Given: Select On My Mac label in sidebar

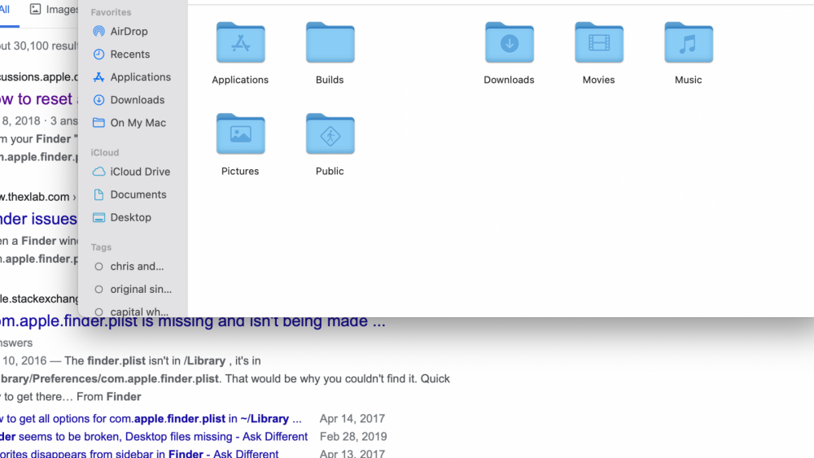Looking at the screenshot, I should coord(138,123).
